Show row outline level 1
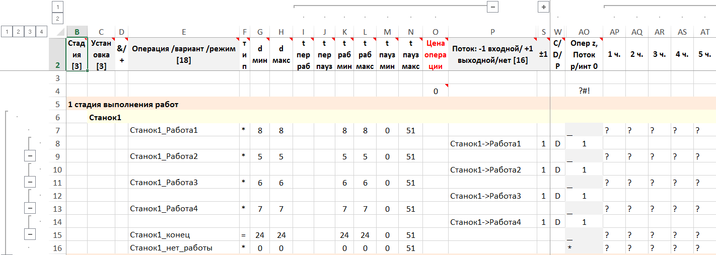Image resolution: width=716 pixels, height=255 pixels. tap(7, 32)
